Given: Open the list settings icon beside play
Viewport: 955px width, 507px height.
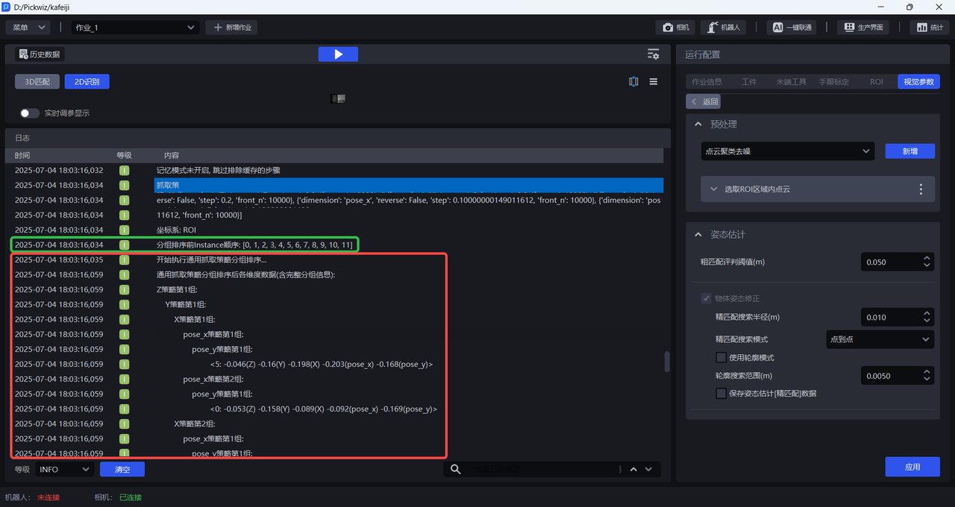Looking at the screenshot, I should coord(653,54).
